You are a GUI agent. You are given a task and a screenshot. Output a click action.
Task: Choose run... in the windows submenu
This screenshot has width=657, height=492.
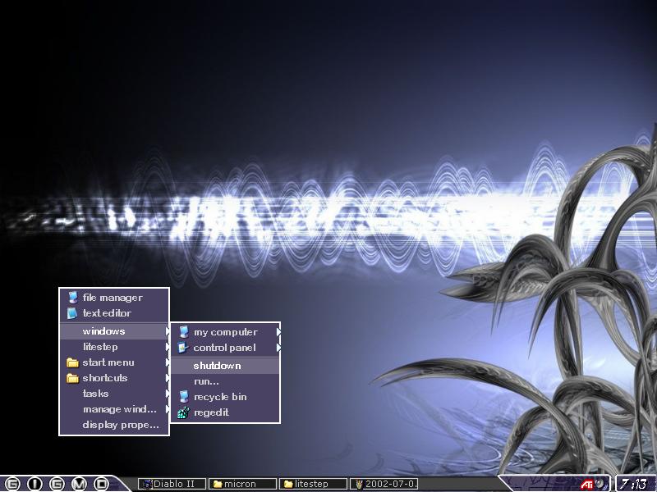coord(225,381)
